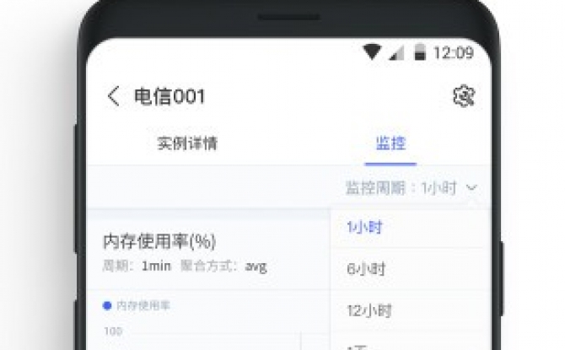Open settings via the gear icon
This screenshot has width=565, height=350.
464,96
